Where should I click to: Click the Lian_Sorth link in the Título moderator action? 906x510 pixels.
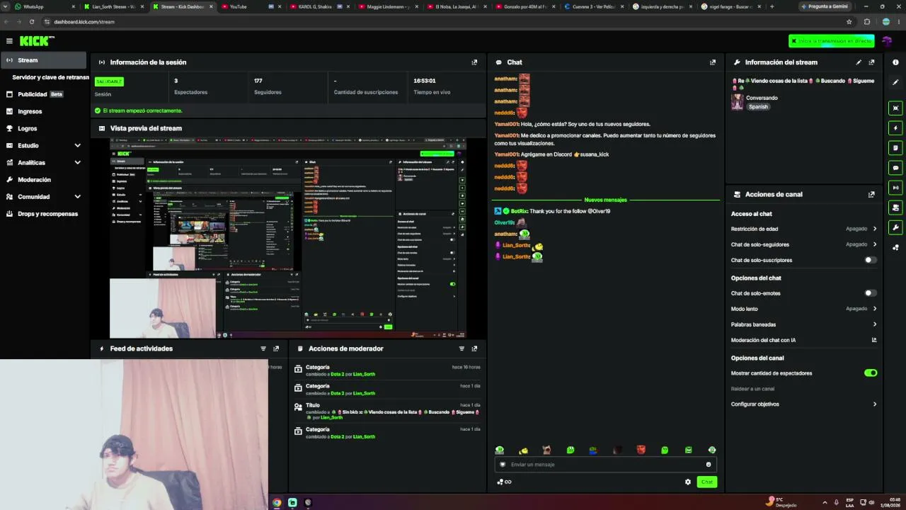332,418
